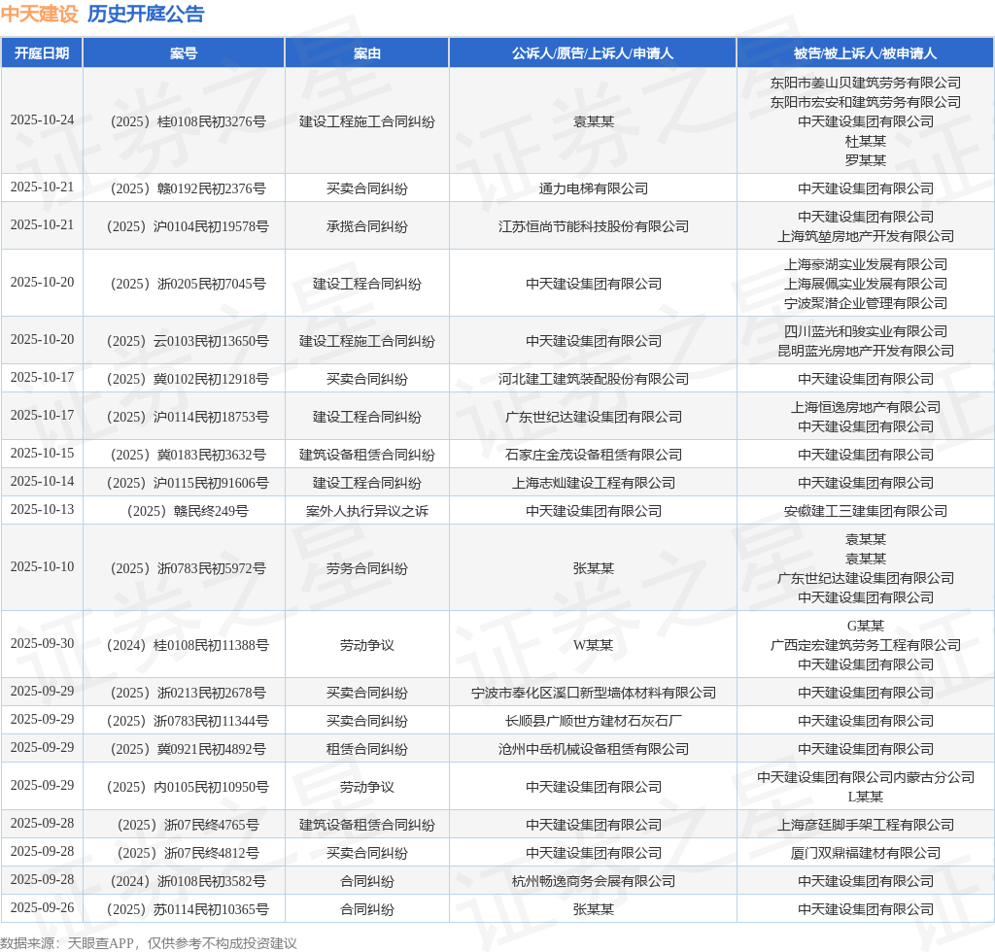Click the date 2025-10-24
Viewport: 995px width, 952px height.
pyautogui.click(x=42, y=119)
